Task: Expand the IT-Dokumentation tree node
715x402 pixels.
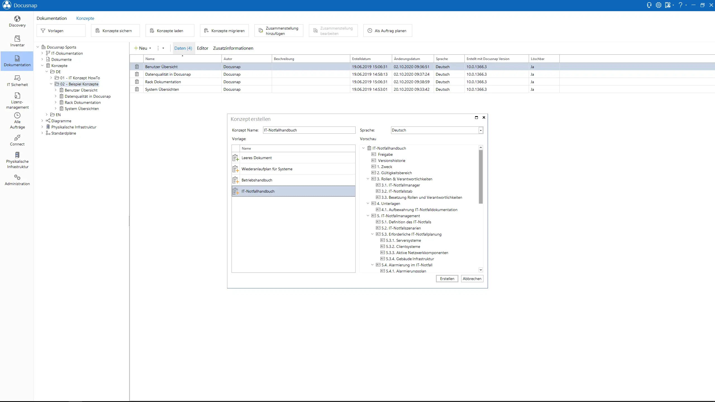Action: [x=42, y=53]
